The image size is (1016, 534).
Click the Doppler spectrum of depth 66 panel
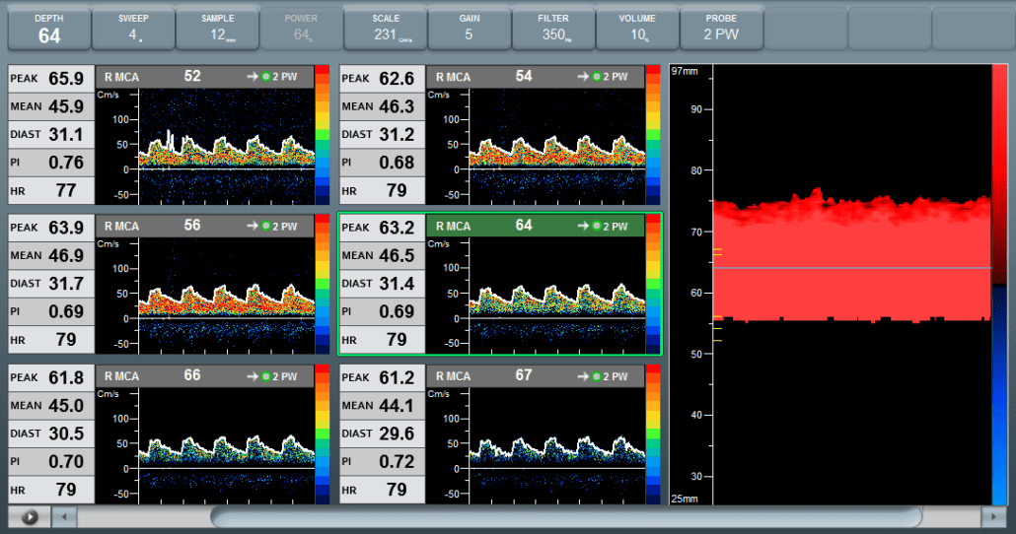[x=227, y=446]
